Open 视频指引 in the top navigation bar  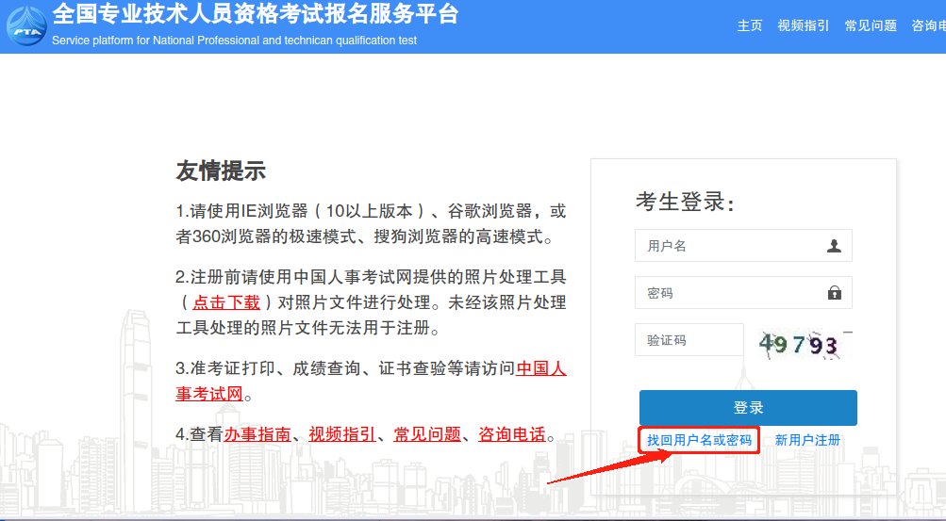coord(803,26)
